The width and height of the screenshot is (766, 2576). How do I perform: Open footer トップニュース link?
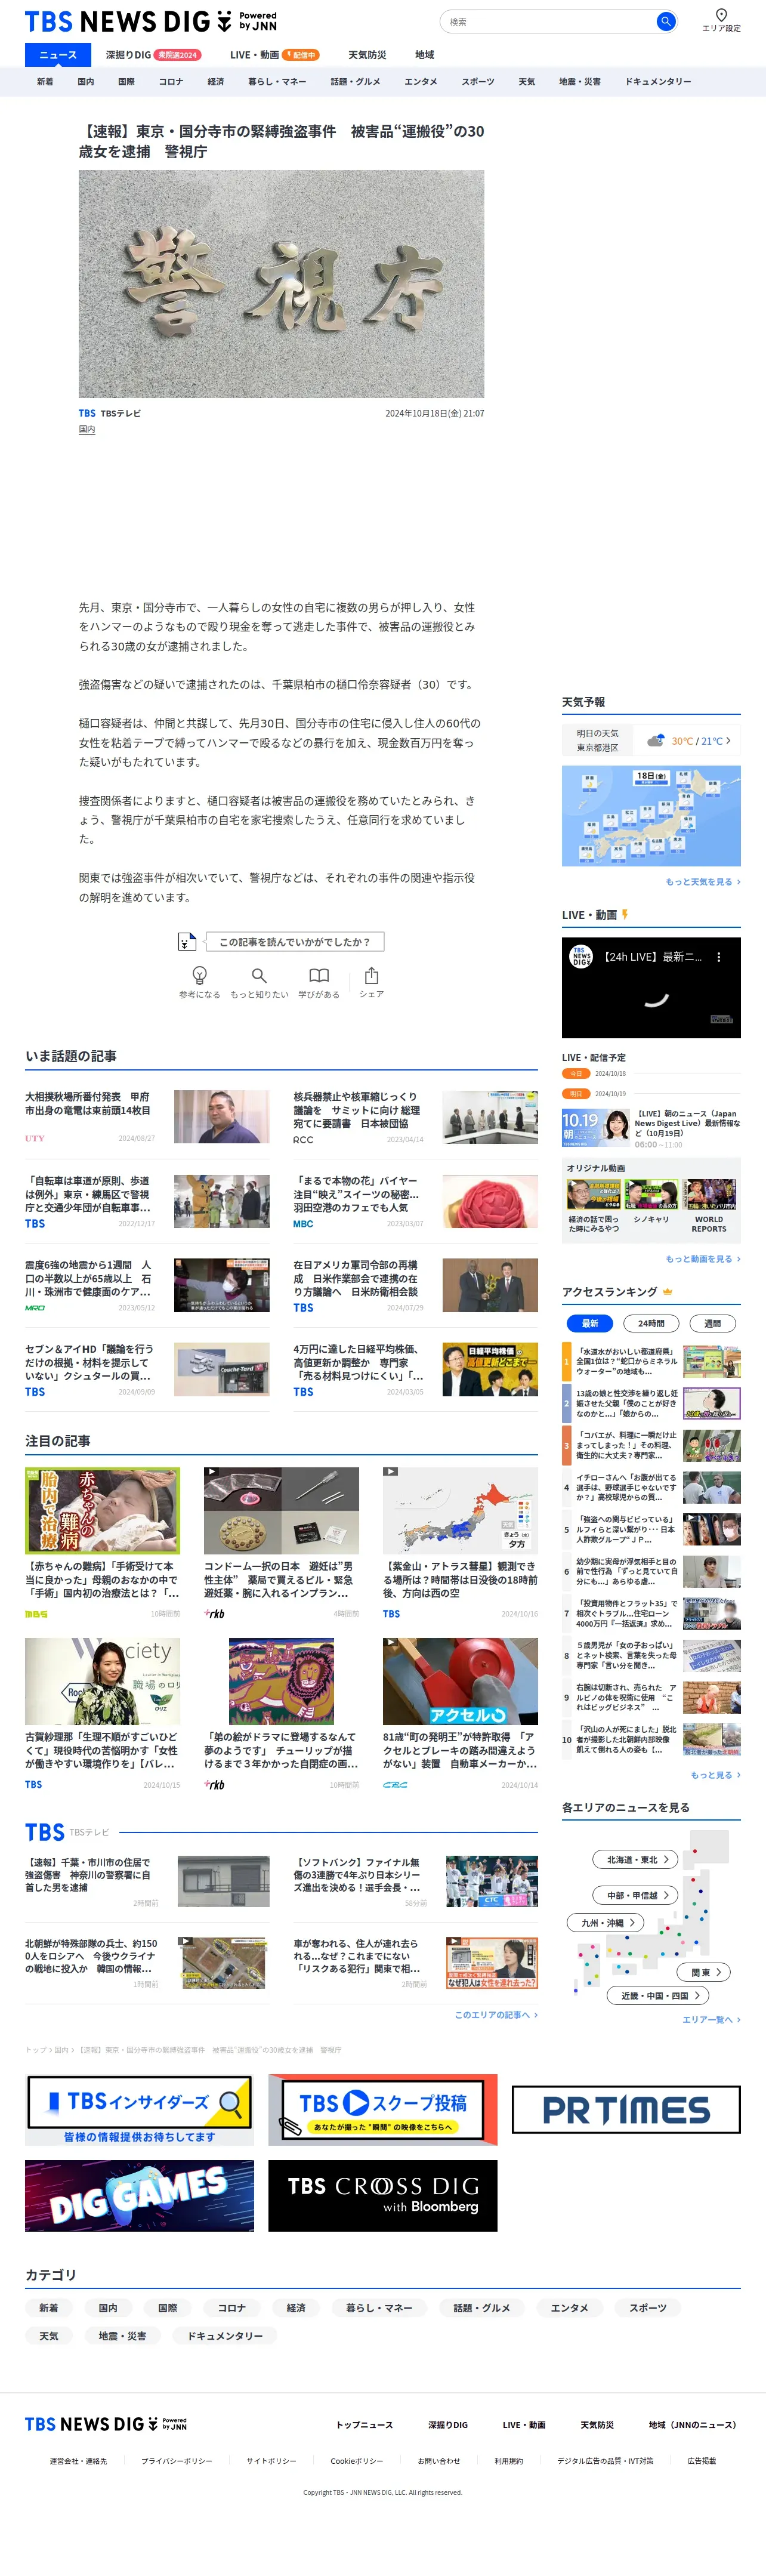click(x=364, y=2425)
